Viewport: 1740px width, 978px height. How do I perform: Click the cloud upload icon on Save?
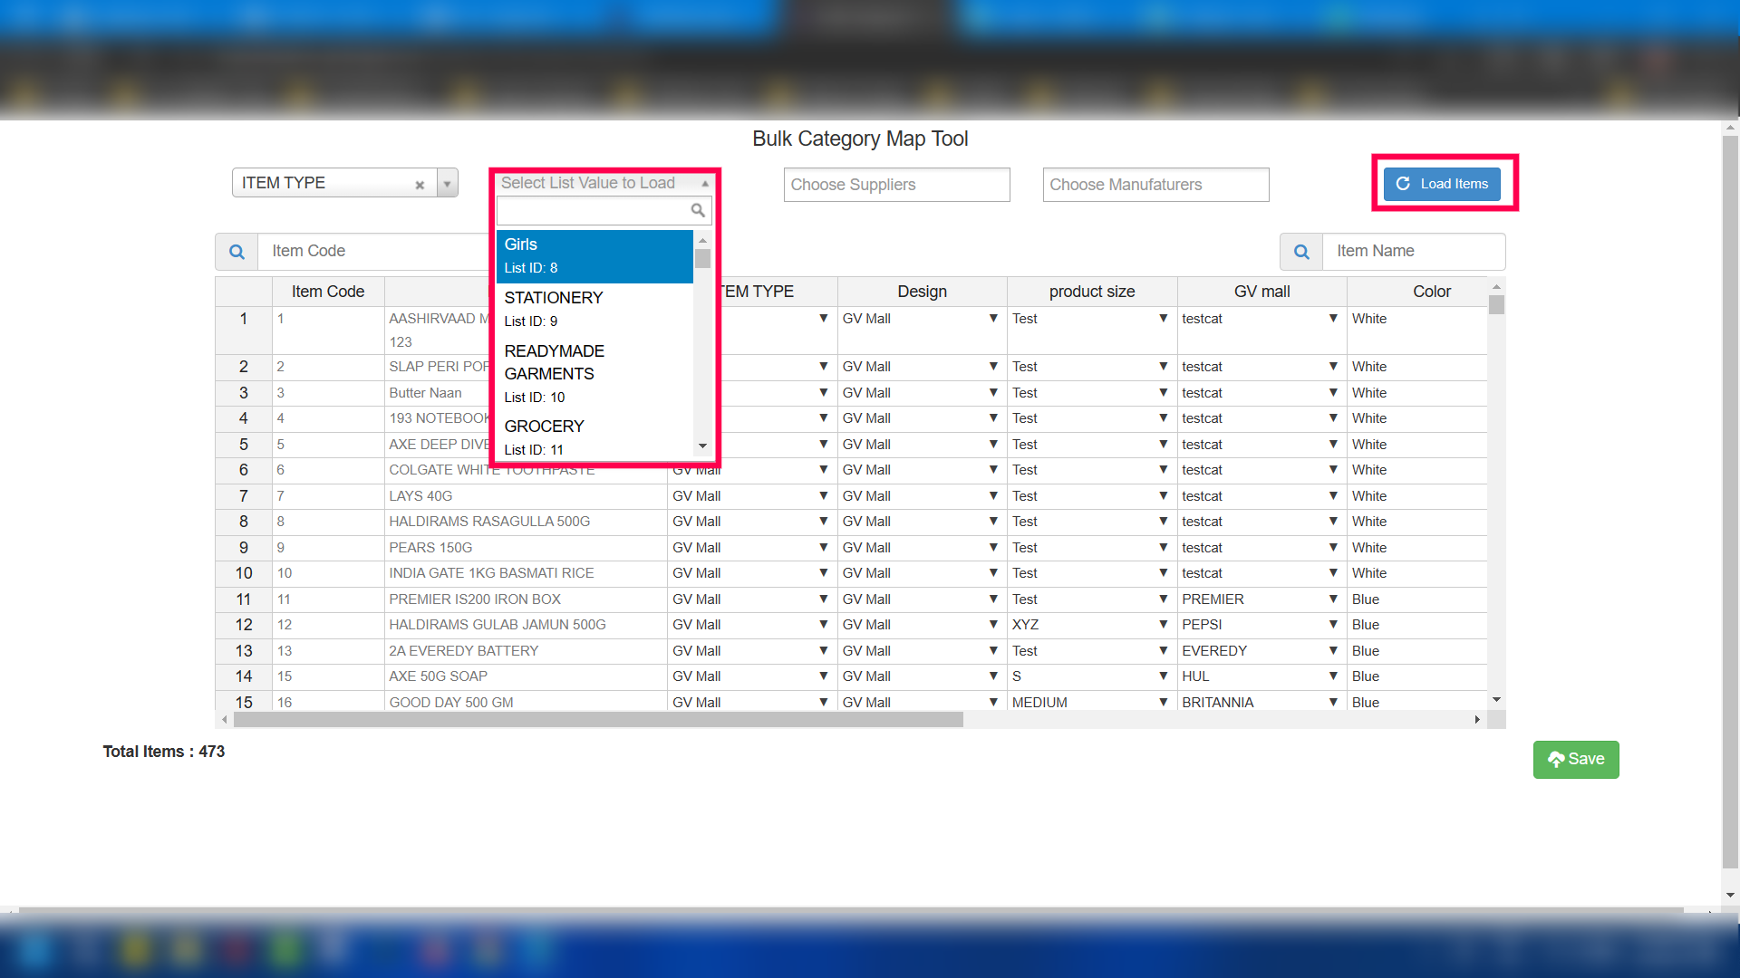[1556, 760]
